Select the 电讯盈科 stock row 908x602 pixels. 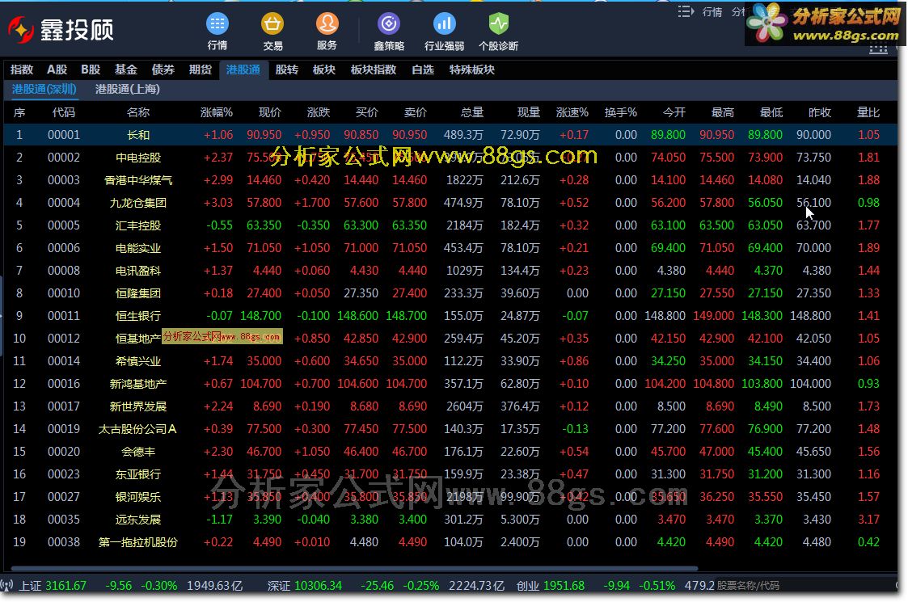(x=450, y=271)
